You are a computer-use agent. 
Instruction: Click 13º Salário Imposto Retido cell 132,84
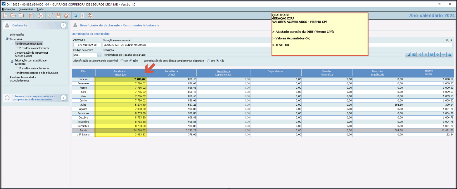coord(428,135)
